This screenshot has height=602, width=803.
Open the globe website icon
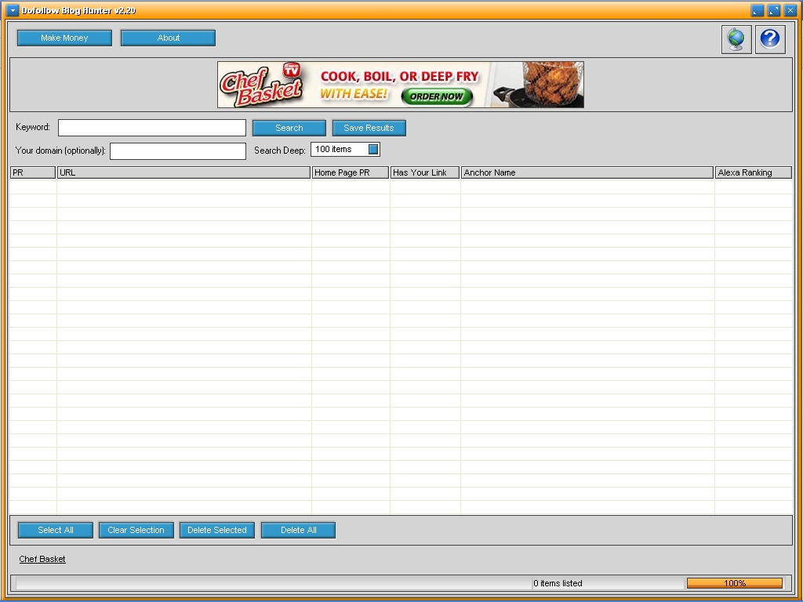(x=736, y=39)
